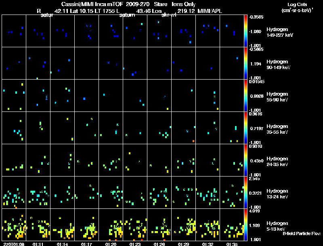This screenshot has height=246, width=323.
Task: Click the '0.3721' color scale value
Action: coord(256,193)
